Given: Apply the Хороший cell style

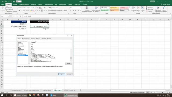Looking at the screenshot, I should [105, 10].
